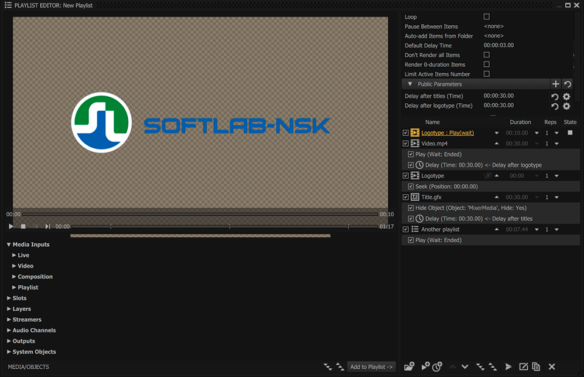Edit selected playlist item icon
The height and width of the screenshot is (377, 584).
tap(523, 366)
